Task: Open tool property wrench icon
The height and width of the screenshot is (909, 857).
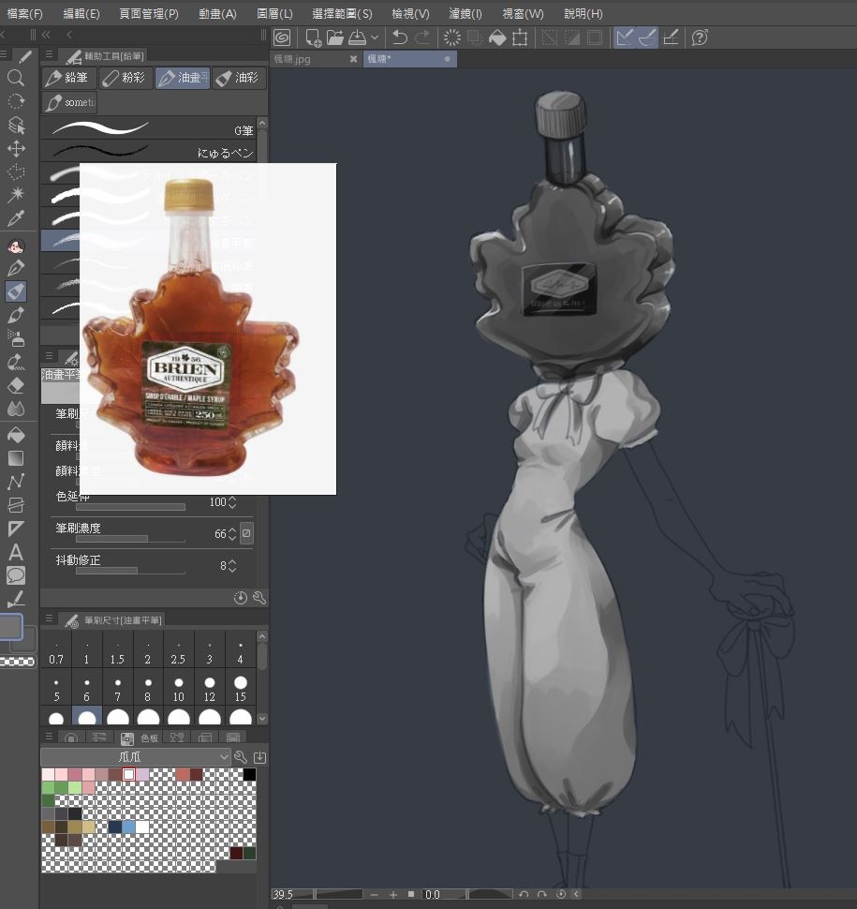Action: tap(259, 598)
